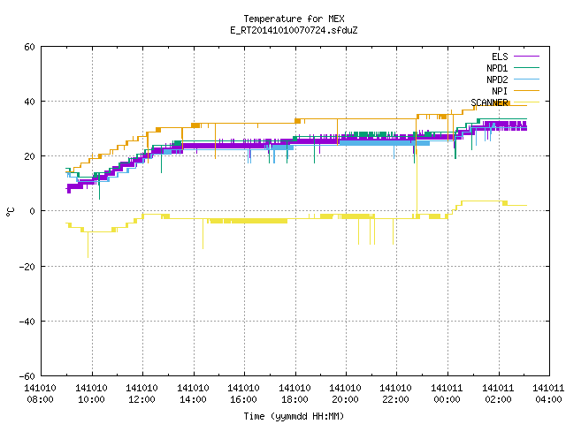Click the x-axis label 141010 20:00
Screen dimensions: 566x424
point(346,394)
